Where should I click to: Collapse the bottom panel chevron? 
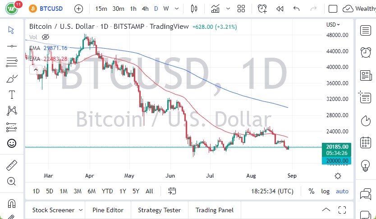pyautogui.click(x=326, y=210)
